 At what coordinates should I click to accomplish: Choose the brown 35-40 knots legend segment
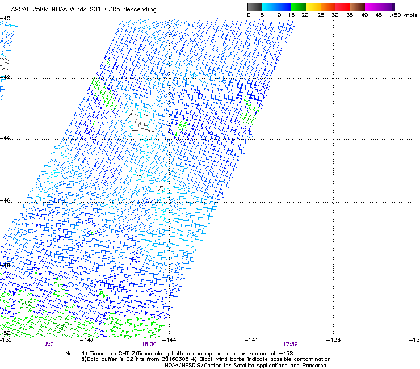358,7
